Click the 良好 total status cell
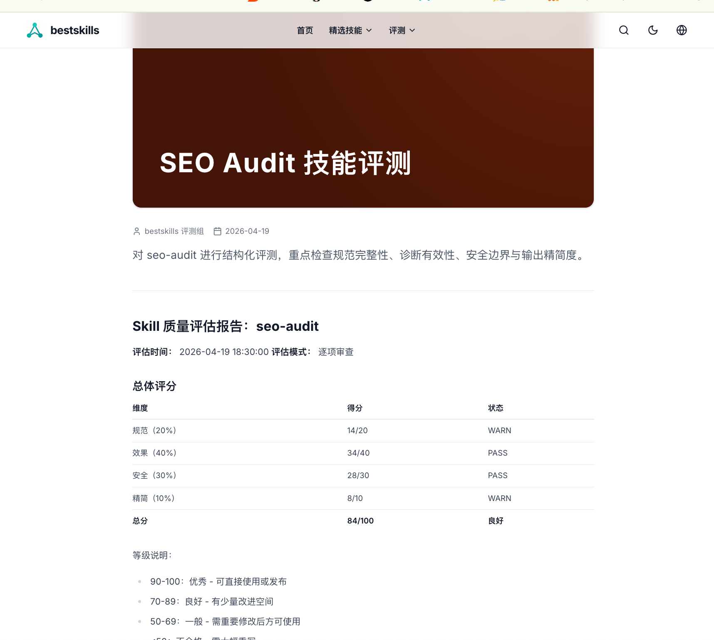Screen dimensions: 714x640 [496, 521]
